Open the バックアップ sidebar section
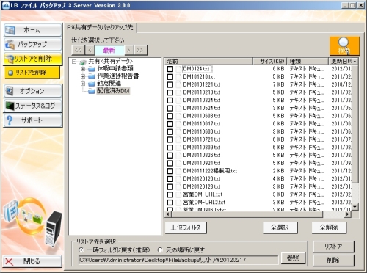This screenshot has width=367, height=273. [32, 44]
